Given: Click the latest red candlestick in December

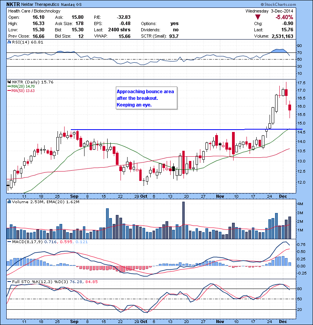Looking at the screenshot, I should (x=290, y=107).
